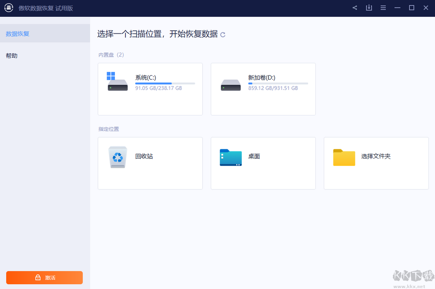Minimize the application window

(398, 8)
